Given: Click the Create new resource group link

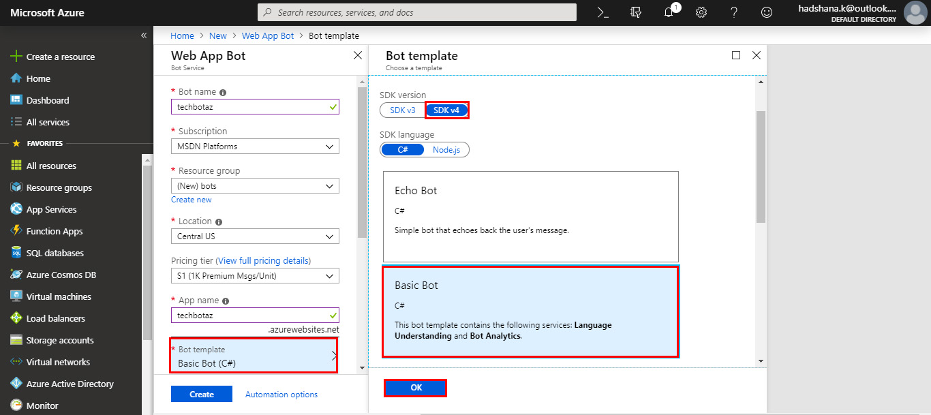Looking at the screenshot, I should click(x=192, y=200).
